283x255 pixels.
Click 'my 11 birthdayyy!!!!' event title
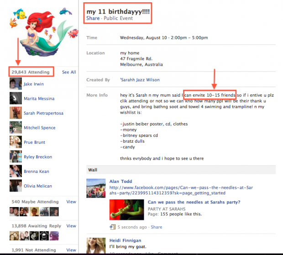coord(118,11)
